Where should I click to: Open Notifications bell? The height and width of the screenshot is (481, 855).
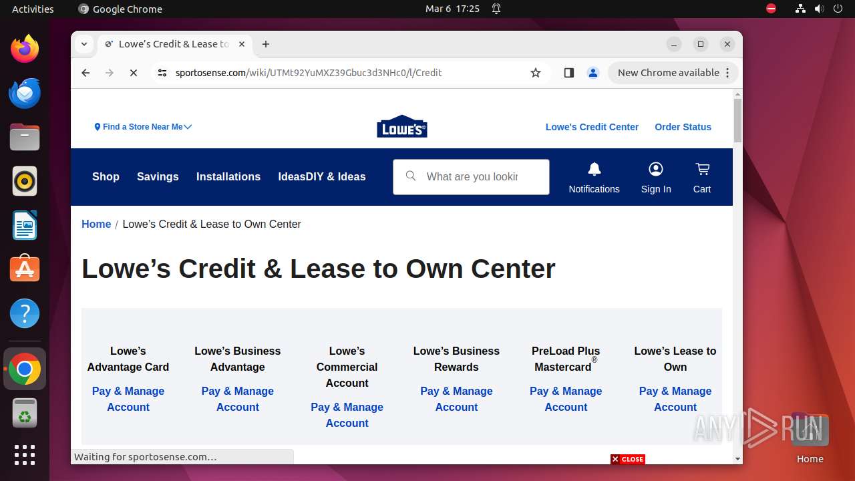point(594,178)
